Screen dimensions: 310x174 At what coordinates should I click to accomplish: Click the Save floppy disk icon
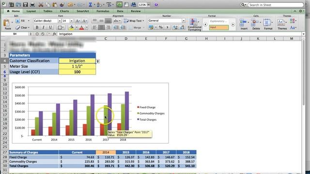coord(25,4)
